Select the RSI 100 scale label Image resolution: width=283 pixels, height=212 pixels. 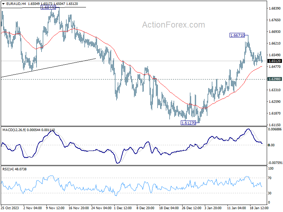pos(271,169)
